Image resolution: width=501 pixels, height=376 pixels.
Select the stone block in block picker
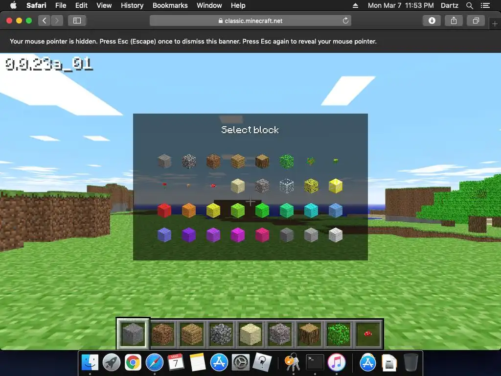tap(164, 161)
